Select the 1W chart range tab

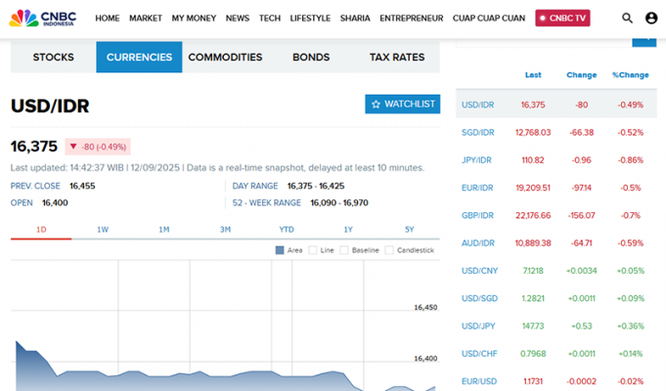point(103,229)
